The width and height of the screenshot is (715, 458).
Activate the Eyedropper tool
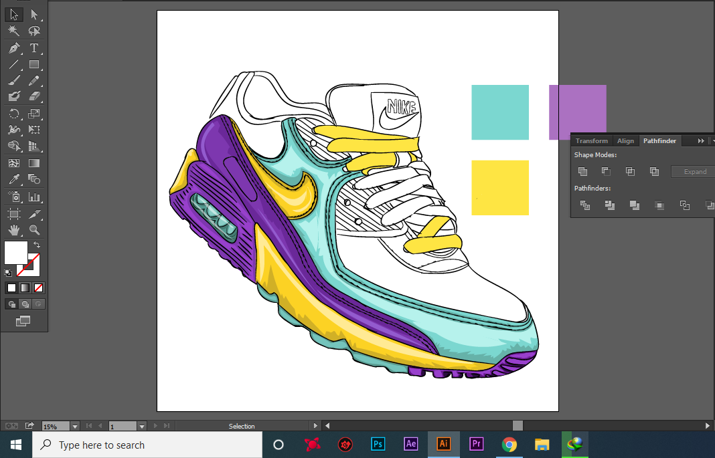pyautogui.click(x=14, y=179)
